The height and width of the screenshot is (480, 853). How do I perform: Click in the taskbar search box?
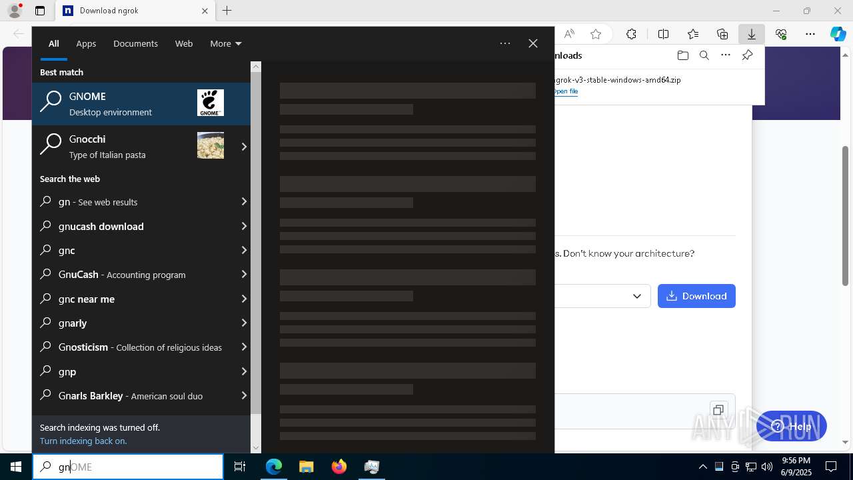click(128, 467)
